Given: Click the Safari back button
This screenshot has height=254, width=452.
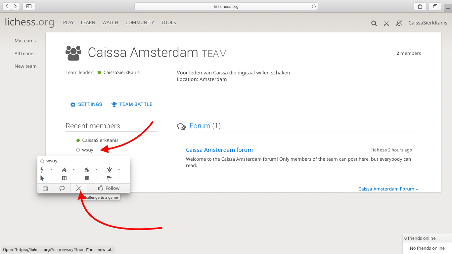Looking at the screenshot, I should pos(7,6).
